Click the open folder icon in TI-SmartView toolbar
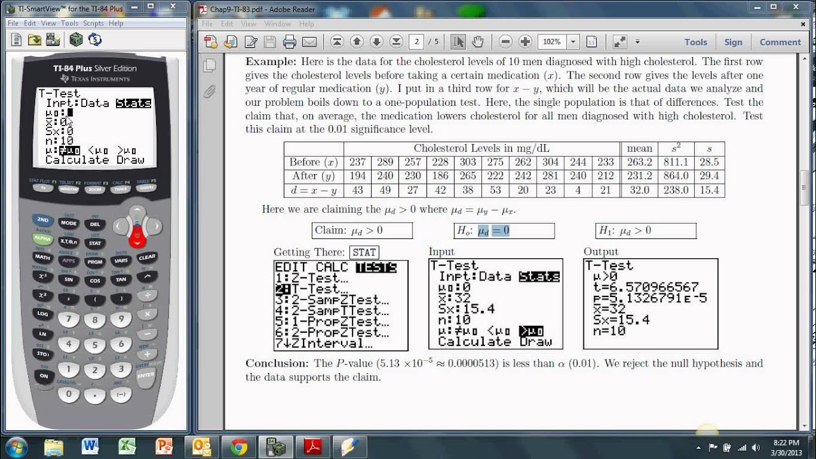The height and width of the screenshot is (459, 816). tap(34, 40)
